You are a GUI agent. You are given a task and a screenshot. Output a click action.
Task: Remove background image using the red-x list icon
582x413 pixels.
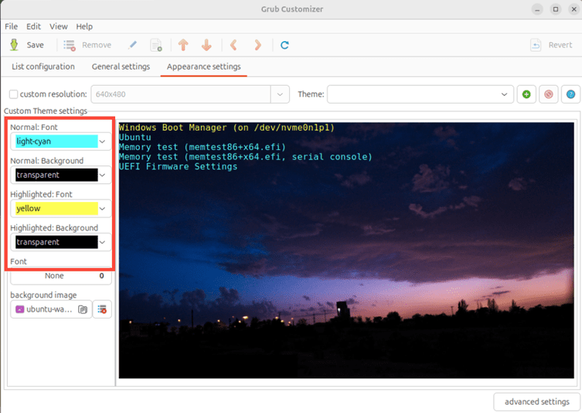(x=102, y=309)
